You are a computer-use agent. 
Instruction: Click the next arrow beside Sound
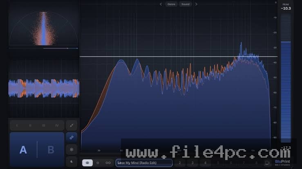196,4
